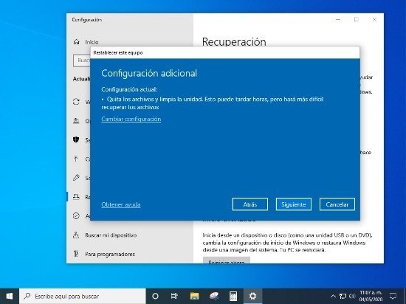Click the taskbar search box
This screenshot has height=304, width=406.
83,296
